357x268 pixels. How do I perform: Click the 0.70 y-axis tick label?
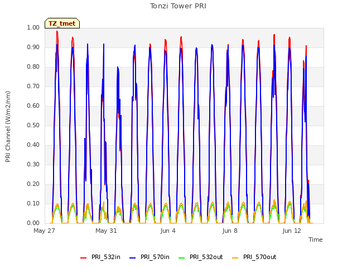(33, 87)
